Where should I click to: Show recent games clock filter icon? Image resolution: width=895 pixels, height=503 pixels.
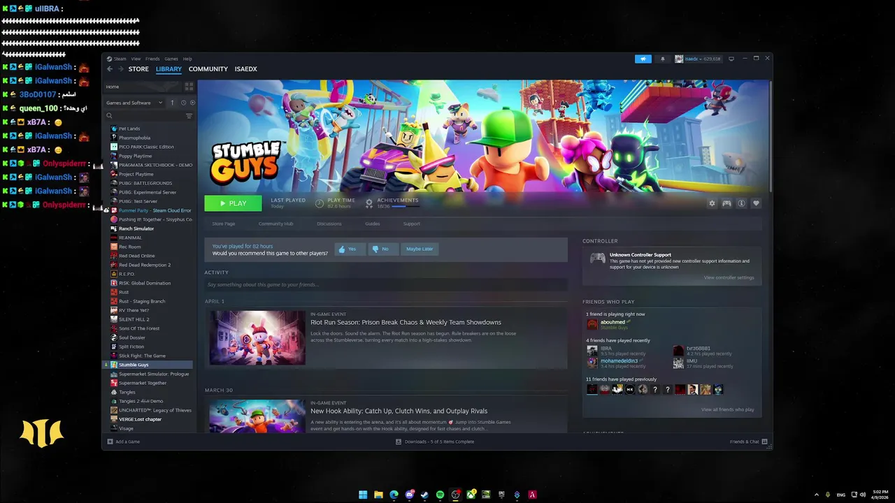183,103
